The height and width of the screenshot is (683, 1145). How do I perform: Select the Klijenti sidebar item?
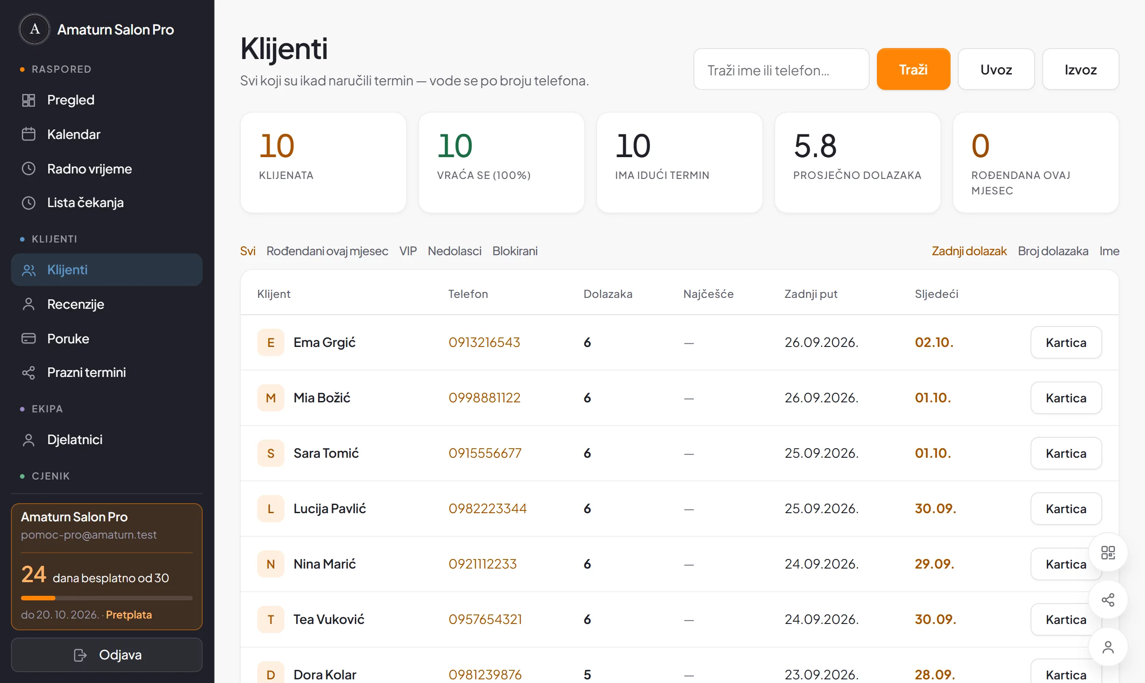pyautogui.click(x=106, y=270)
